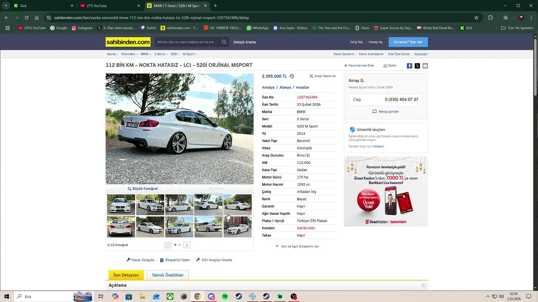Share listing by email icon
The image size is (538, 302).
[x=425, y=66]
